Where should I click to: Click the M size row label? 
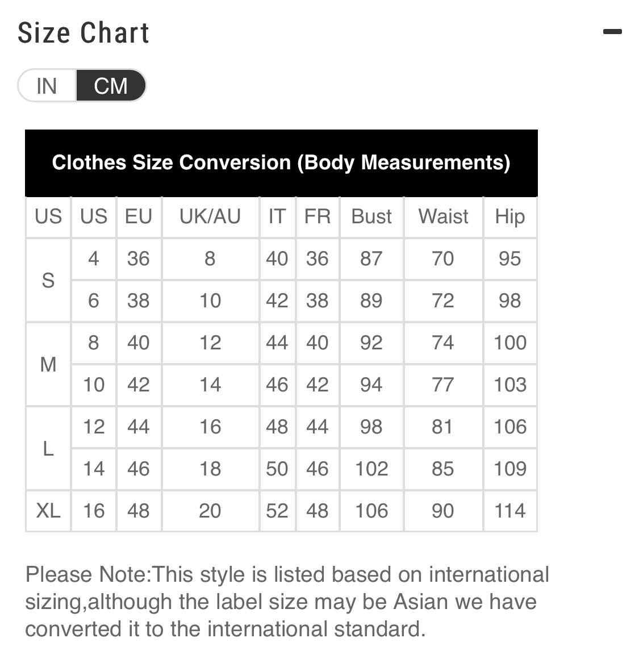pos(48,364)
